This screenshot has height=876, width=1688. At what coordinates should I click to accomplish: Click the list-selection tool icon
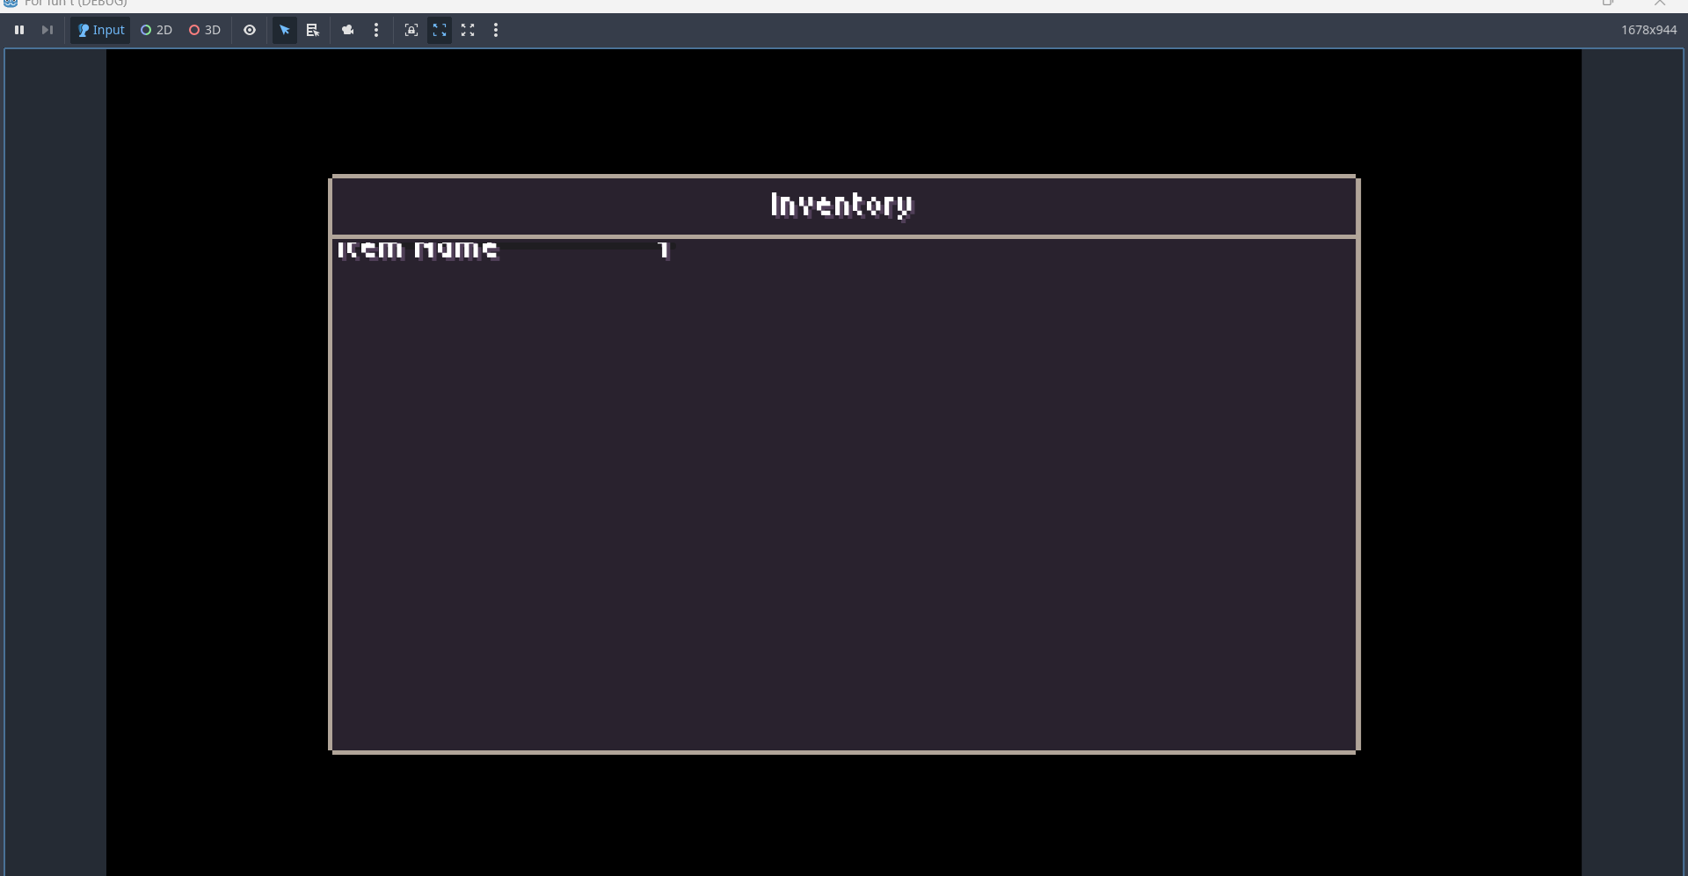(312, 30)
